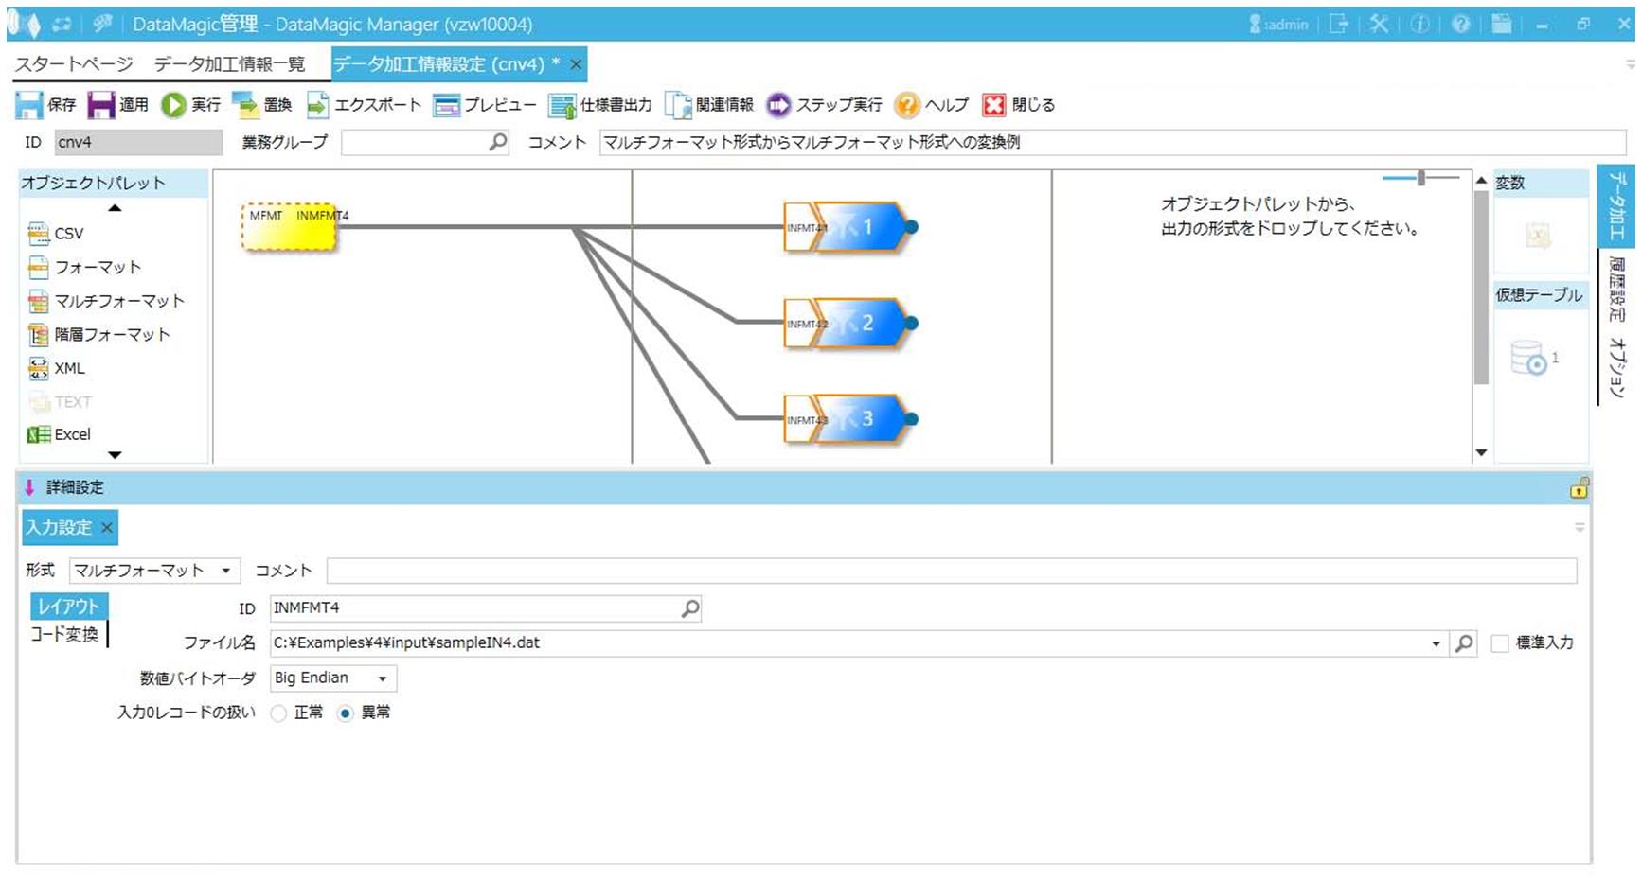Viewport: 1642px width, 880px height.
Task: Open the ファイル名 path dropdown arrow
Action: pyautogui.click(x=1436, y=643)
